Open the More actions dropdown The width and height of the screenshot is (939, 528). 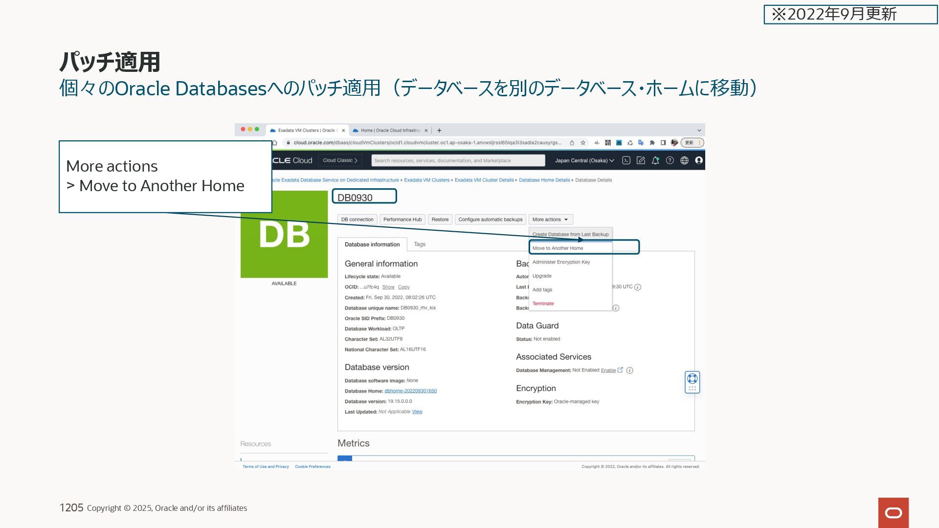point(550,220)
